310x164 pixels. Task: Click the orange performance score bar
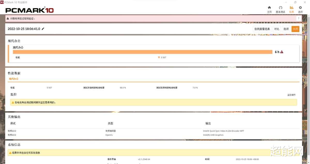[x=142, y=52]
